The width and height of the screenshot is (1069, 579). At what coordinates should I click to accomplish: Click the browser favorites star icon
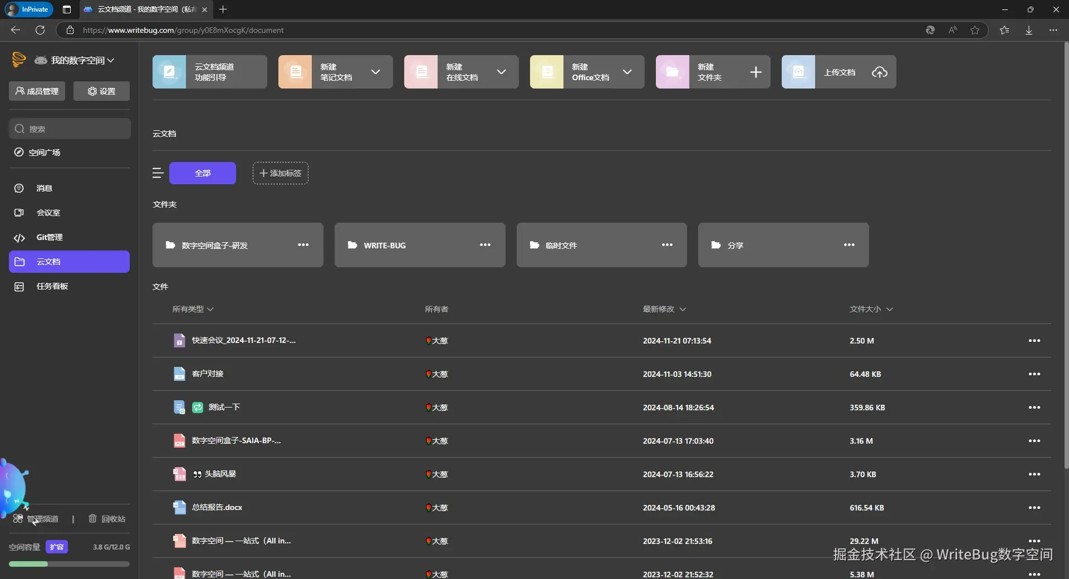[x=974, y=30]
